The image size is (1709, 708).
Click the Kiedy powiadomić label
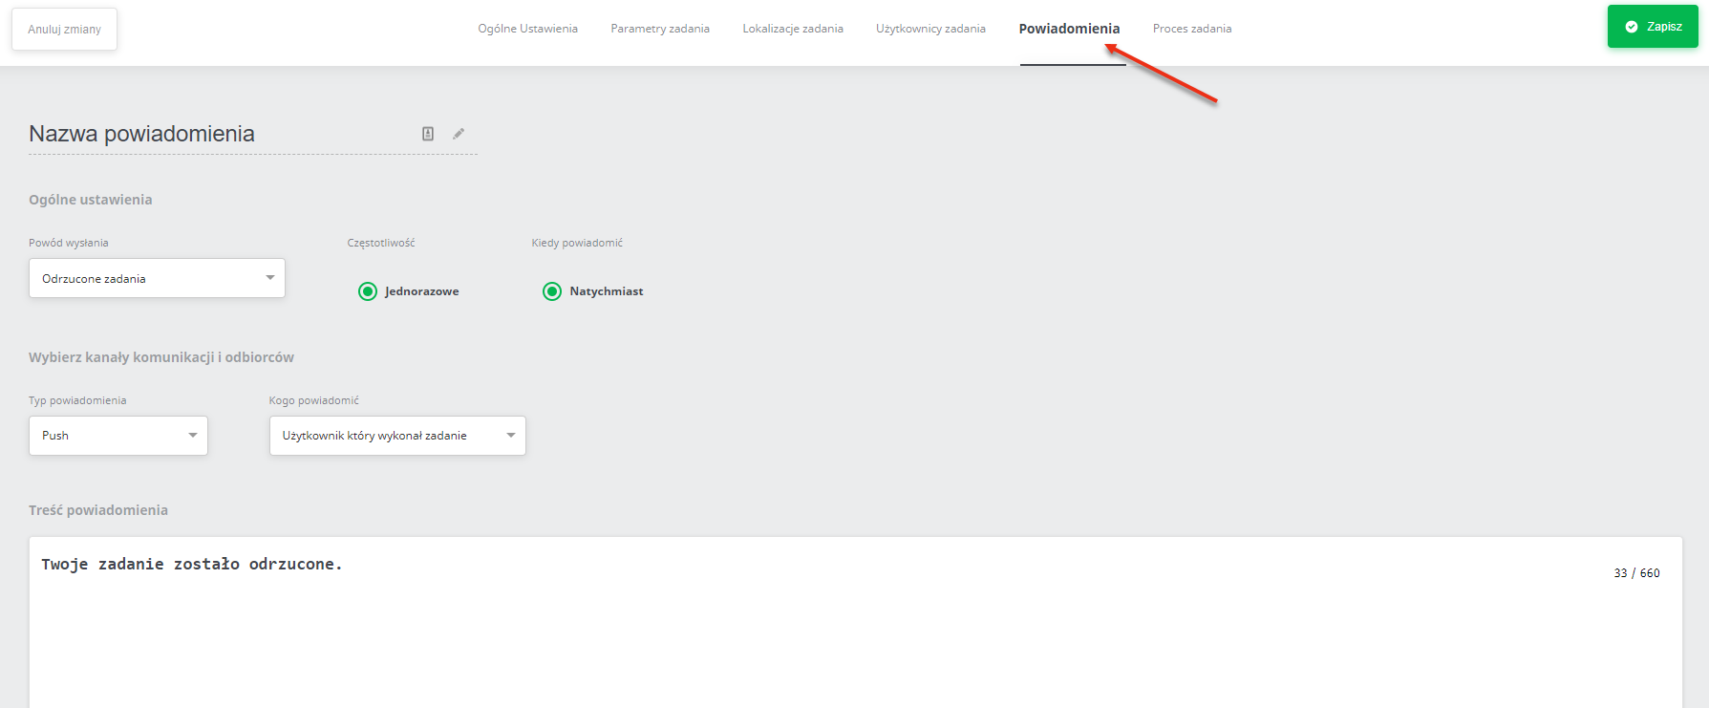coord(577,243)
